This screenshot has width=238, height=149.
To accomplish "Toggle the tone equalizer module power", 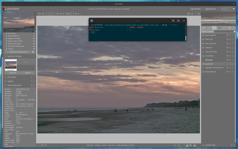I will pyautogui.click(x=203, y=44).
